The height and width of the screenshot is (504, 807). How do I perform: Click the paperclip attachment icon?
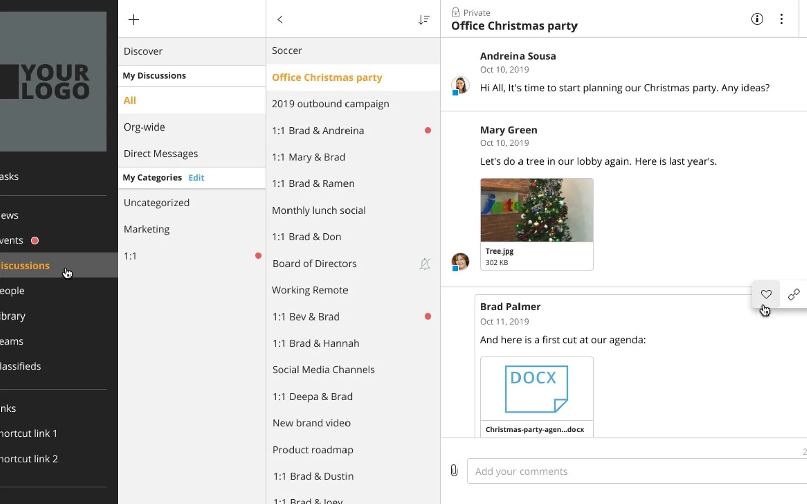(454, 471)
